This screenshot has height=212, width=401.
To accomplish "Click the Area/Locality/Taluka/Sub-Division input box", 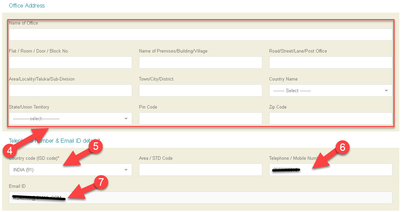I will coord(70,90).
